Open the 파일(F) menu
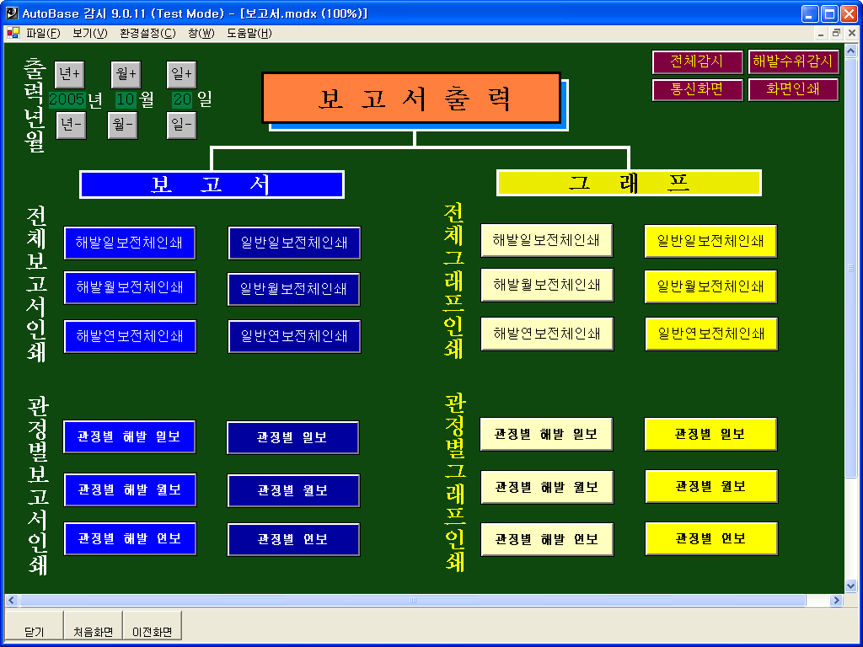This screenshot has height=647, width=863. coord(43,34)
